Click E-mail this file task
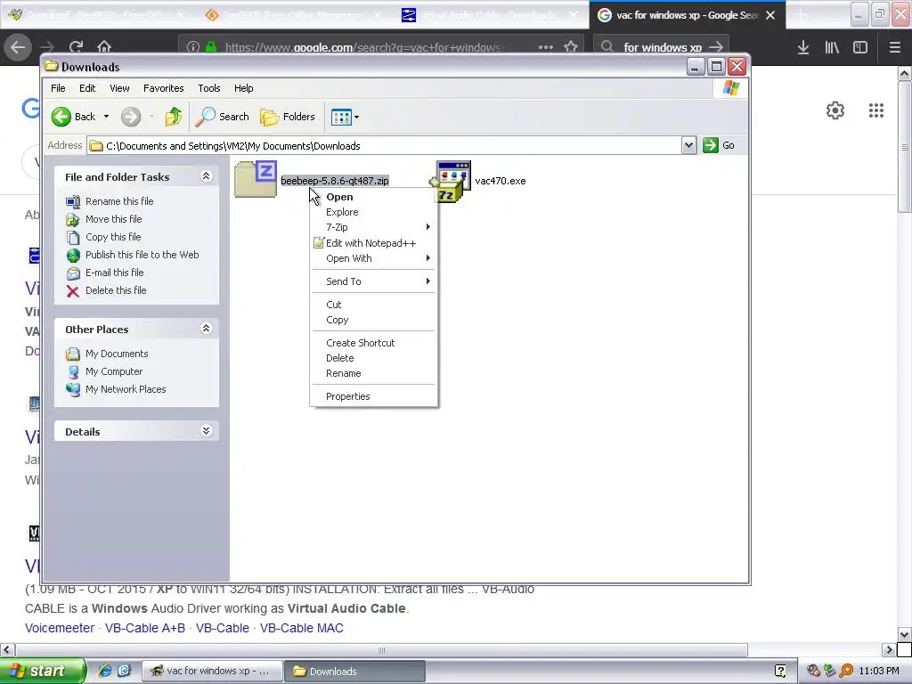Image resolution: width=912 pixels, height=684 pixels. click(x=105, y=273)
